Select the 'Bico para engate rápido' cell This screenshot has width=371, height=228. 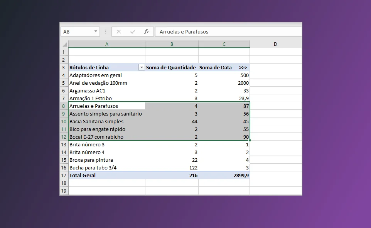107,129
